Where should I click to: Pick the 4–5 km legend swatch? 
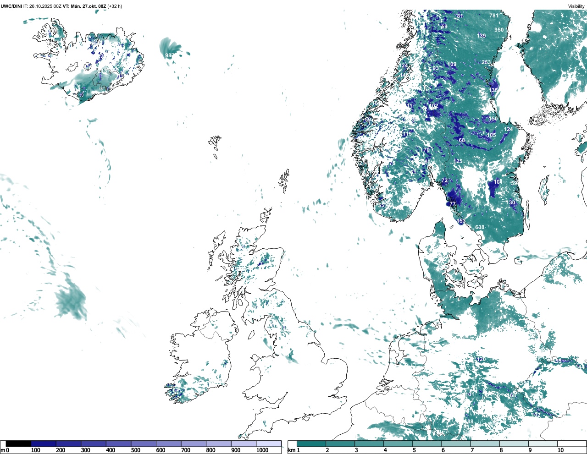pos(398,443)
